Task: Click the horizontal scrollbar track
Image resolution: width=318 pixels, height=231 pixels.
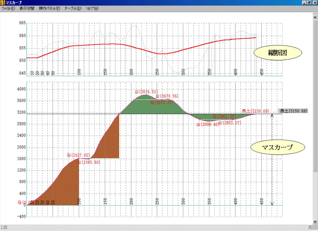Action: tap(154, 227)
